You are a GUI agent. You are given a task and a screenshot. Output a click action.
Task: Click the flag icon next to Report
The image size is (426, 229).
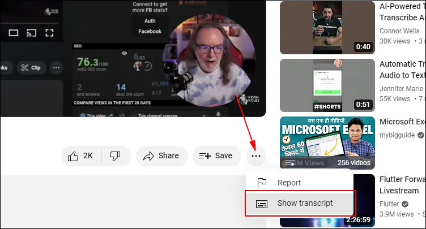262,183
